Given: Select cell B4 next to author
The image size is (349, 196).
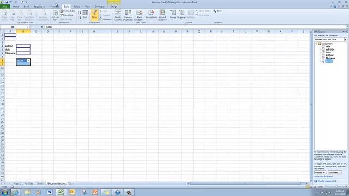Looking at the screenshot, I should 23,46.
